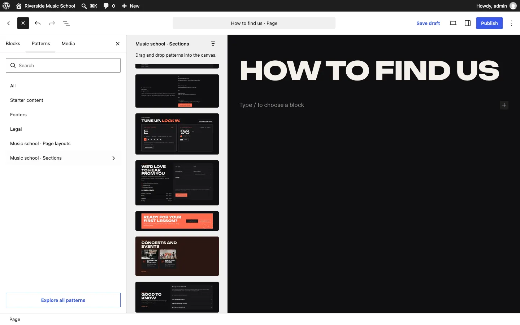The image size is (520, 325).
Task: Insert the 'Tune Up. Lock In.' pattern
Action: [177, 134]
